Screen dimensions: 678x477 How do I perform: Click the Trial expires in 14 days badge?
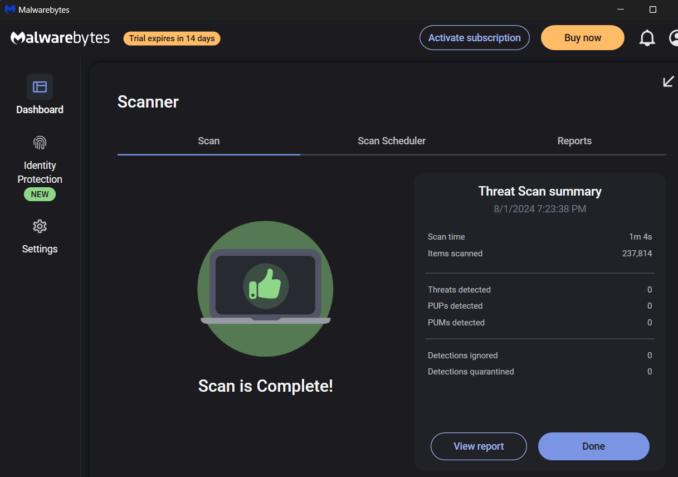tap(172, 38)
